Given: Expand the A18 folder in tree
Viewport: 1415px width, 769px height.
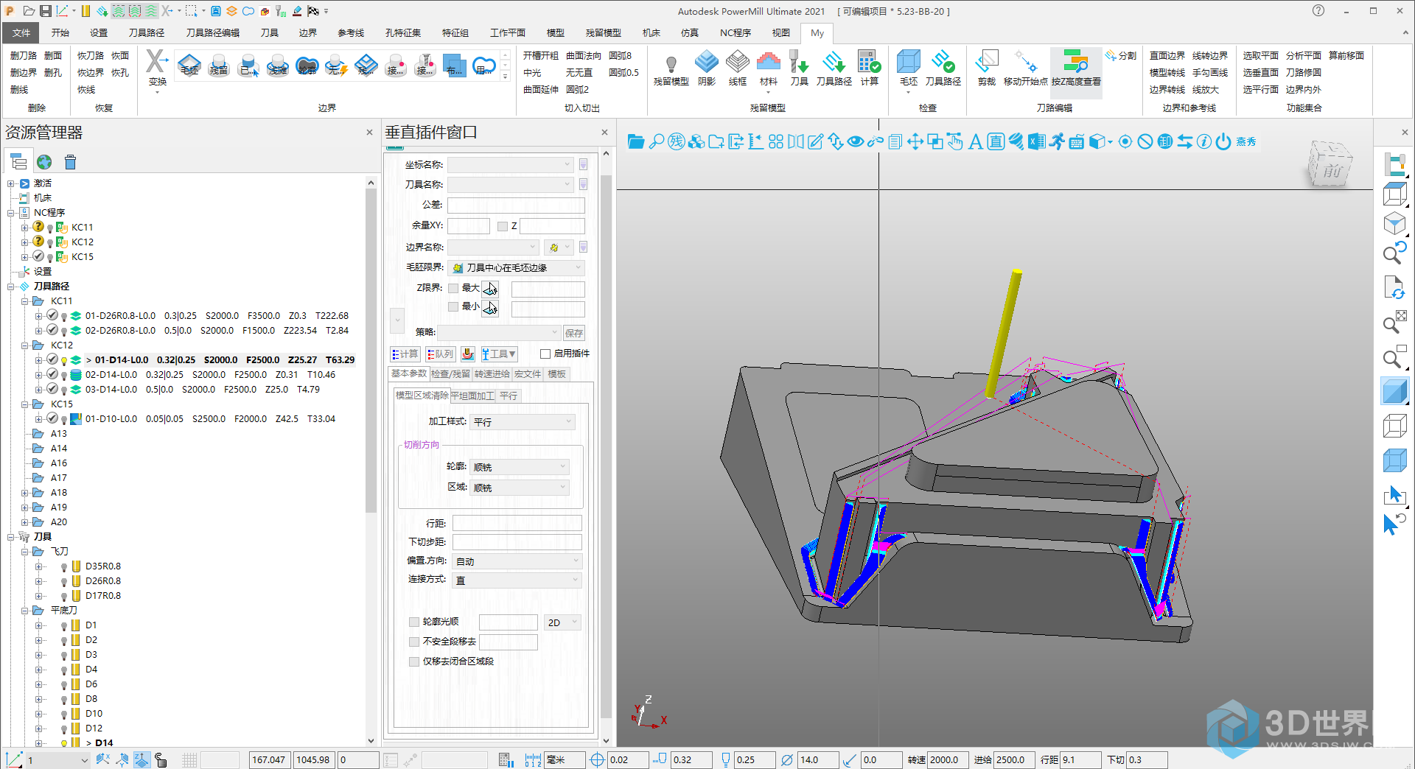Looking at the screenshot, I should (24, 493).
